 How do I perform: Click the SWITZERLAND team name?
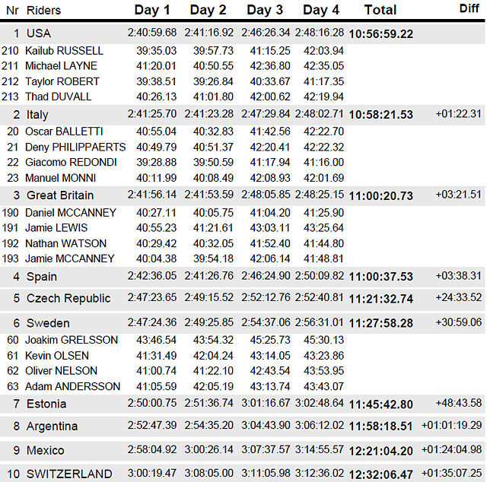[69, 474]
